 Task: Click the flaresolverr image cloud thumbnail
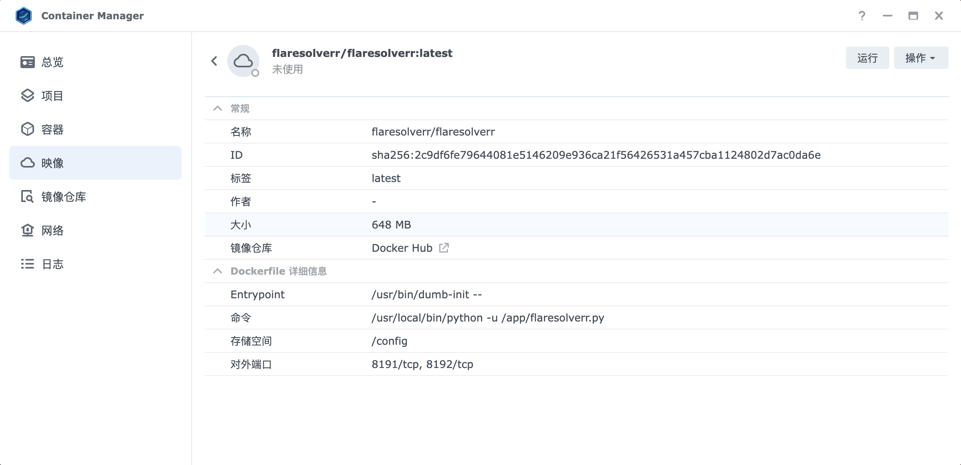click(x=243, y=61)
